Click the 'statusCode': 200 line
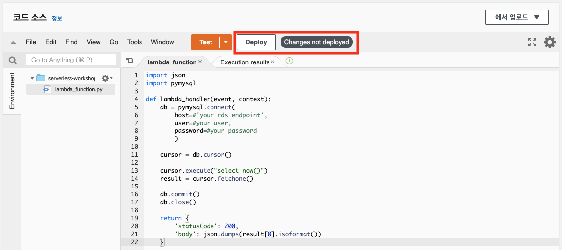This screenshot has height=250, width=562. tap(207, 226)
